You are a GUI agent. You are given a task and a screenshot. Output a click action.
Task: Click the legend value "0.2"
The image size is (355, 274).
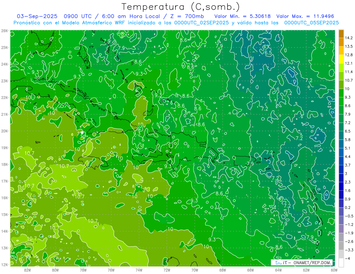click(348, 207)
